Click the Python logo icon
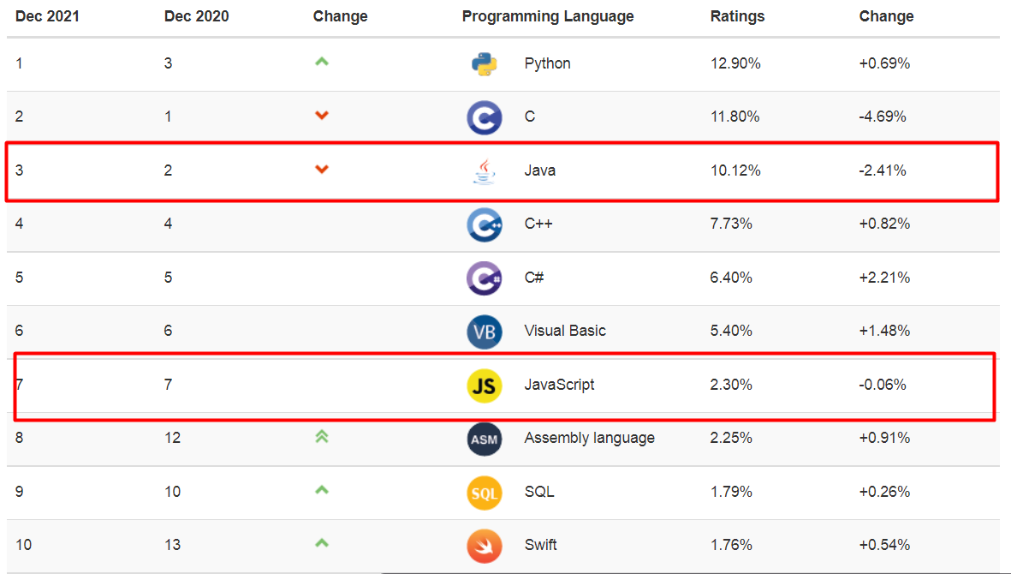The image size is (1011, 574). coord(485,64)
